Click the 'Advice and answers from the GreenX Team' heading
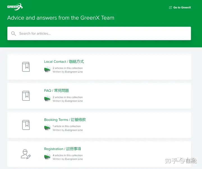The image size is (202, 169). pyautogui.click(x=61, y=18)
